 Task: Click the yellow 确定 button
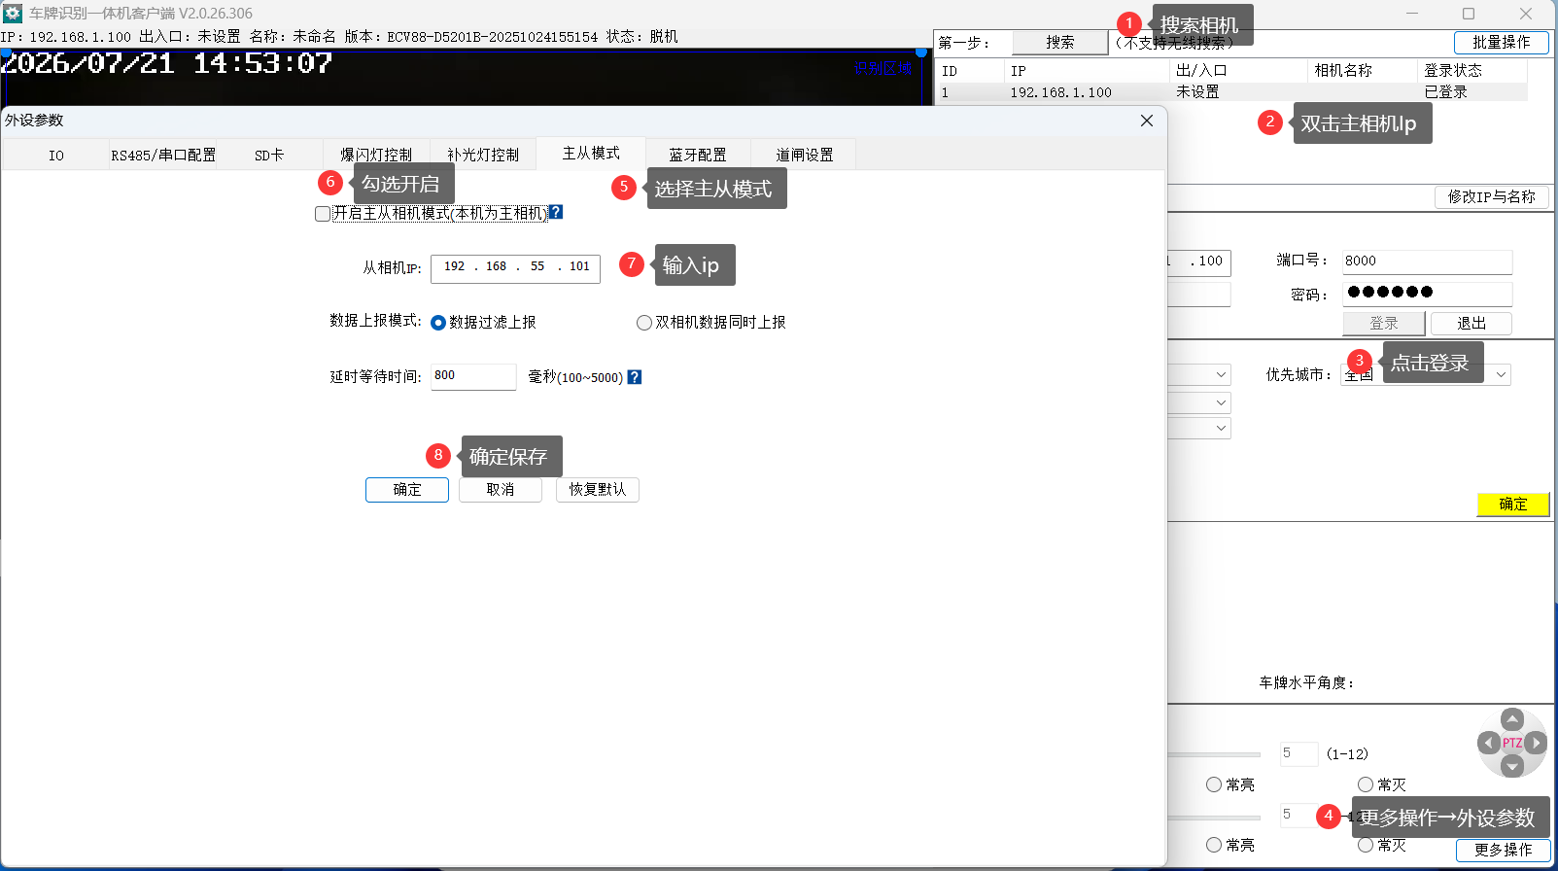[1513, 505]
